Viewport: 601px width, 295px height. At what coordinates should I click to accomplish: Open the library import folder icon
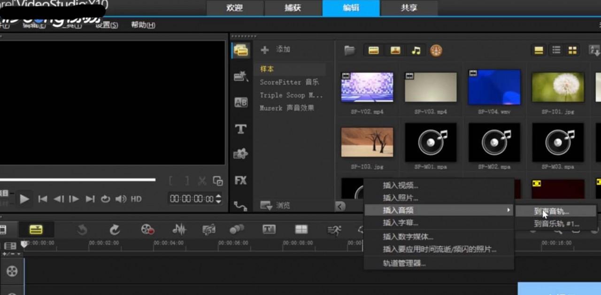[349, 50]
